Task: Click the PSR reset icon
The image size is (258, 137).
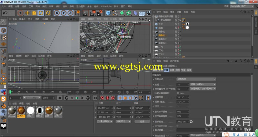Action: coord(4,85)
